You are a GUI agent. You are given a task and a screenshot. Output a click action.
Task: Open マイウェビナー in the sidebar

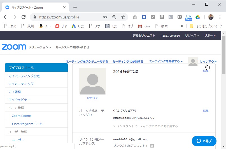[x=36, y=100]
